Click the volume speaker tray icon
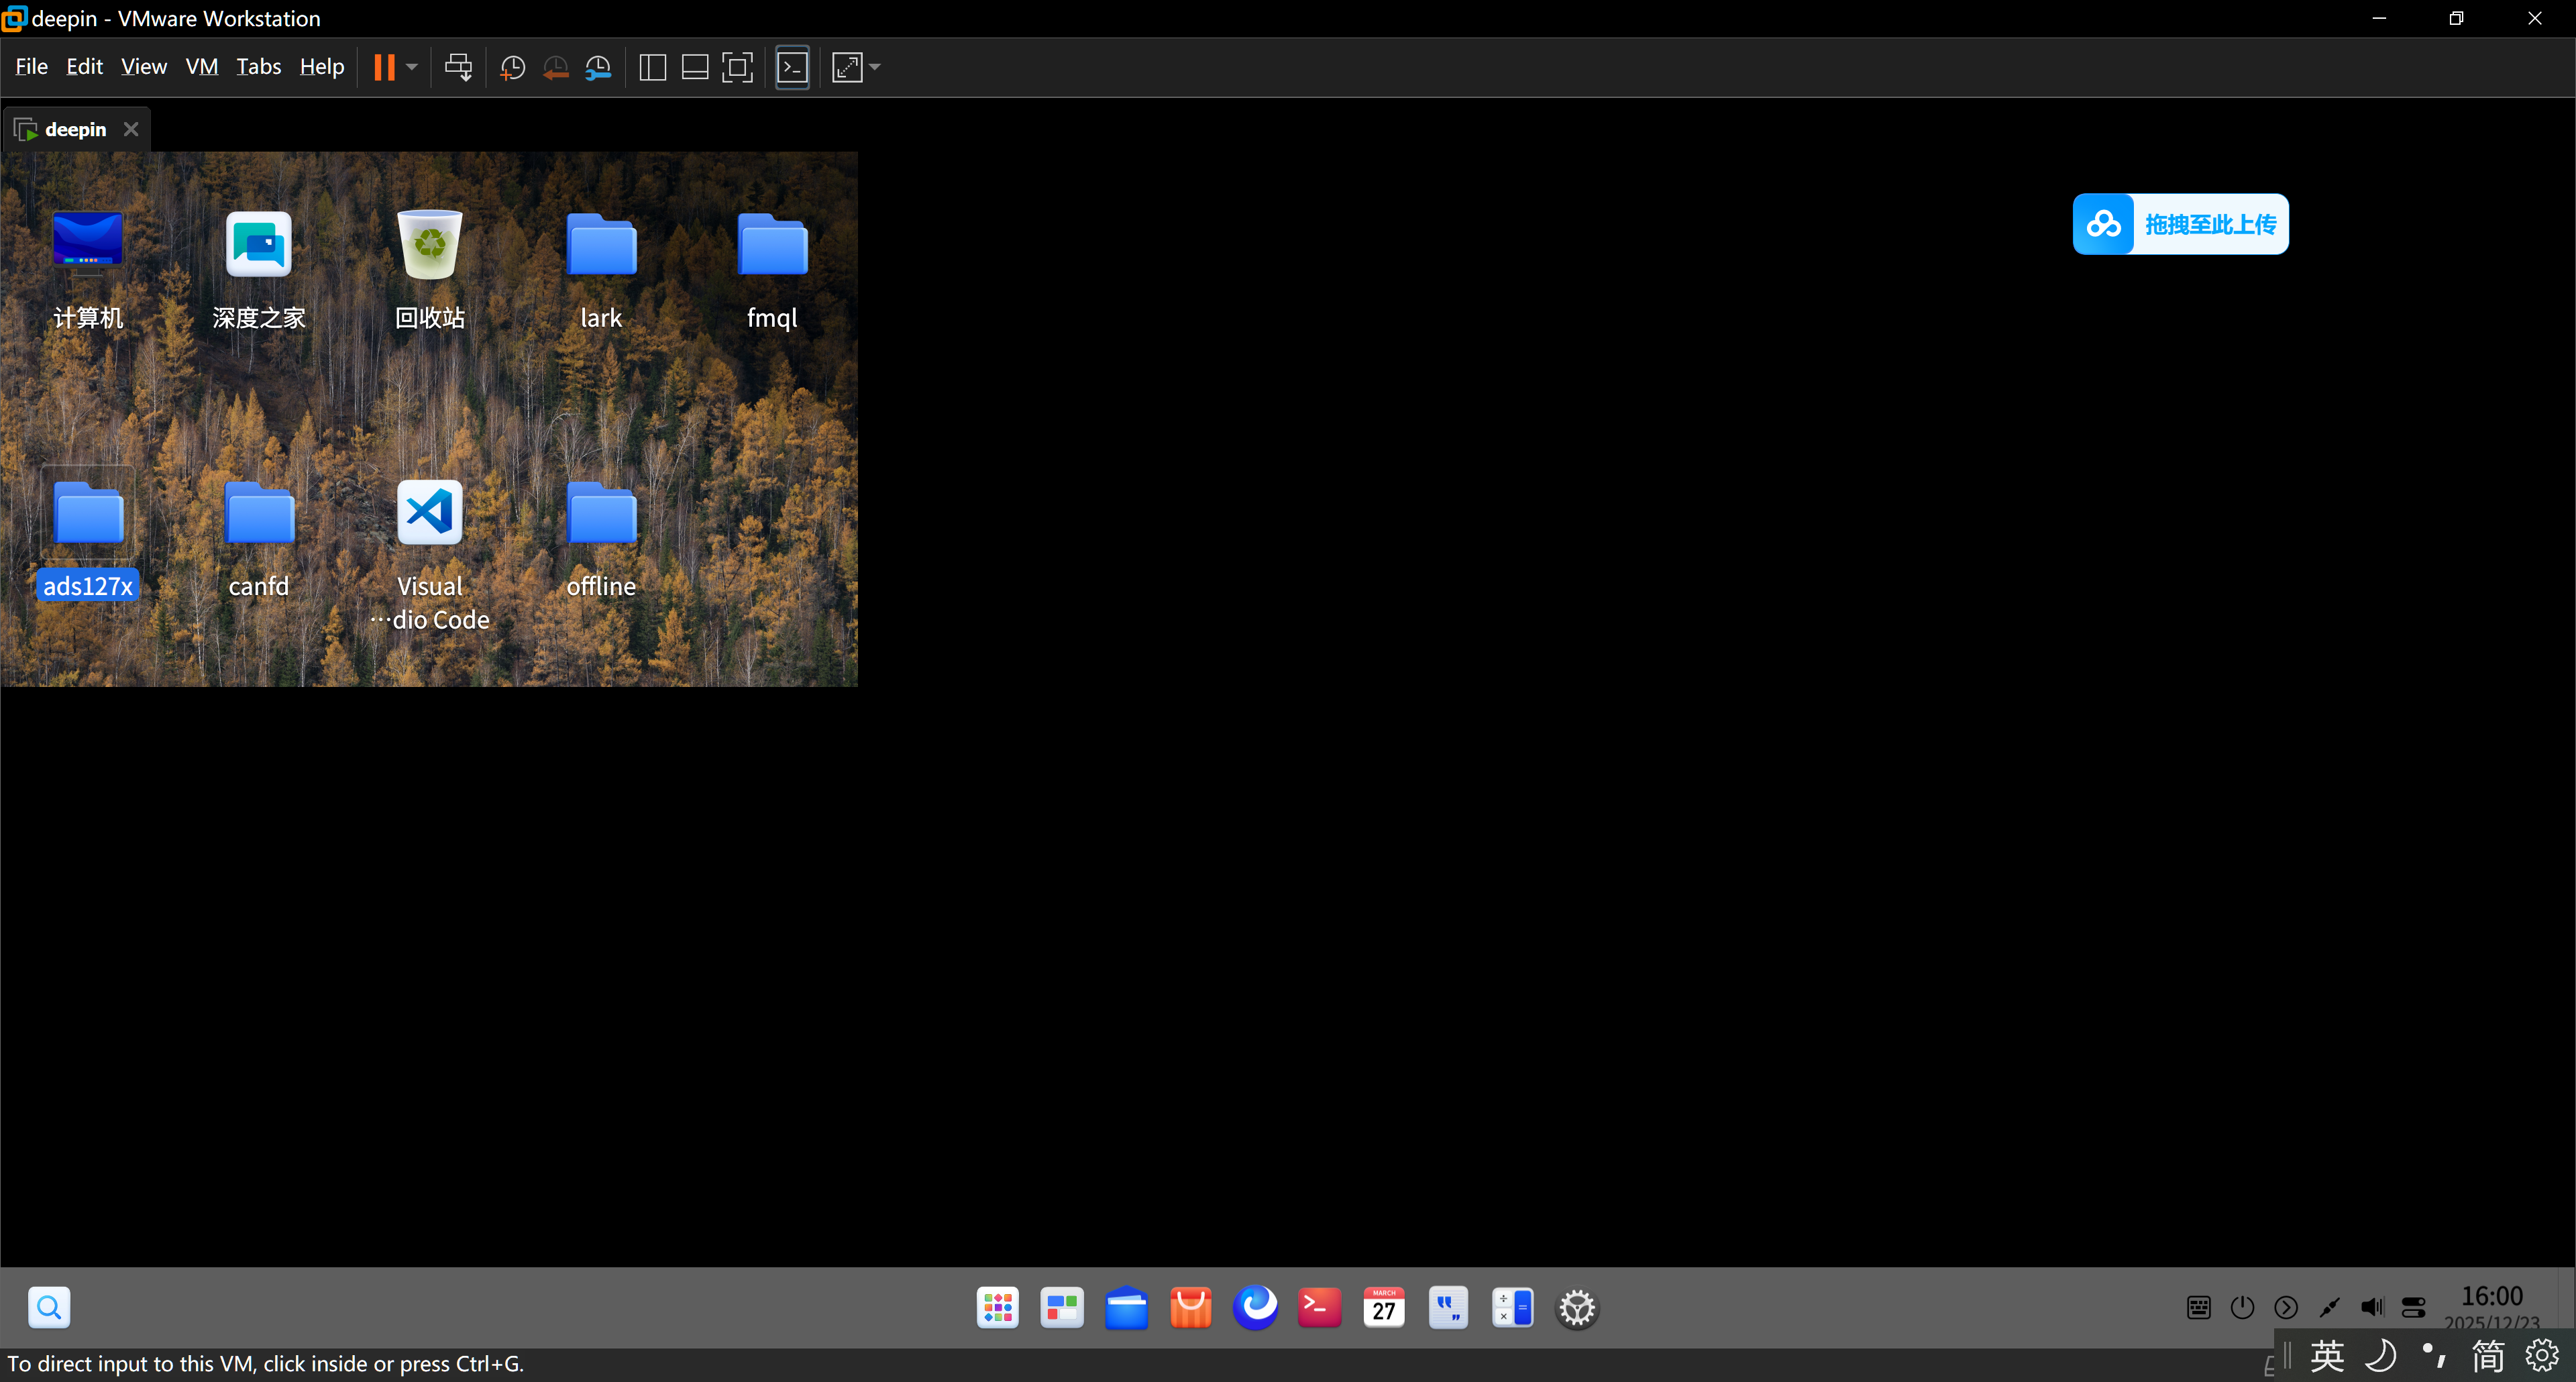This screenshot has width=2576, height=1382. (x=2372, y=1307)
